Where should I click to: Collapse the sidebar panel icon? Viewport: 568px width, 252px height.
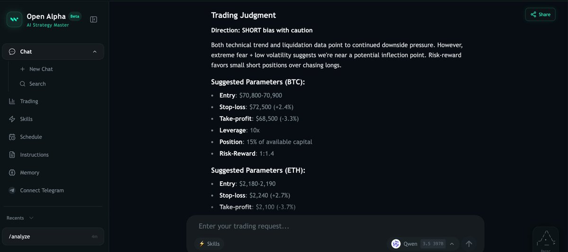[x=94, y=19]
